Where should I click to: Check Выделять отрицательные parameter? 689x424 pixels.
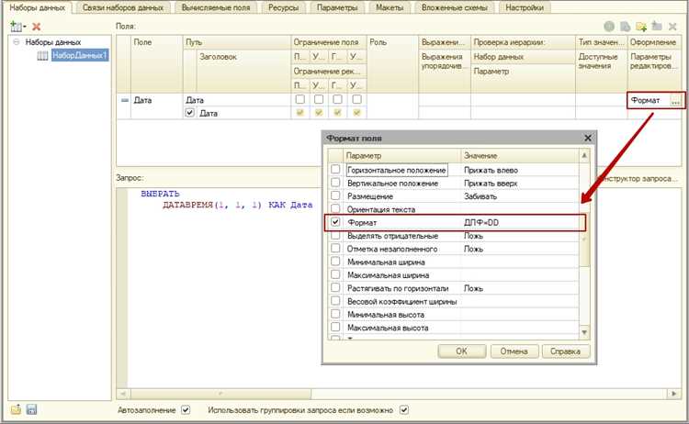pyautogui.click(x=335, y=235)
